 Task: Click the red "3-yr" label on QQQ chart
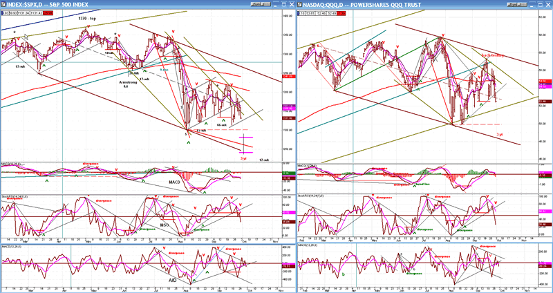pos(501,134)
